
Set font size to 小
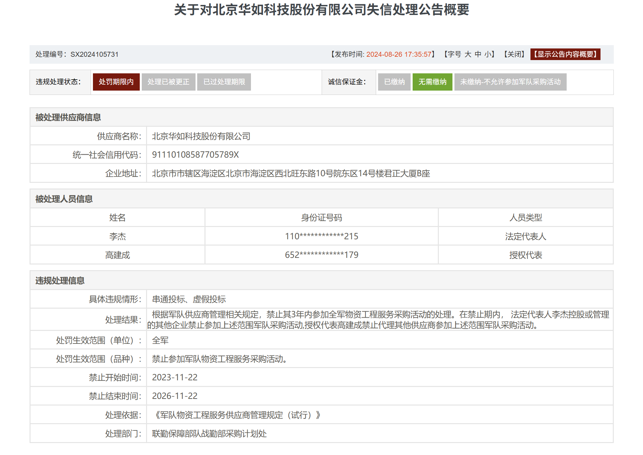point(487,54)
